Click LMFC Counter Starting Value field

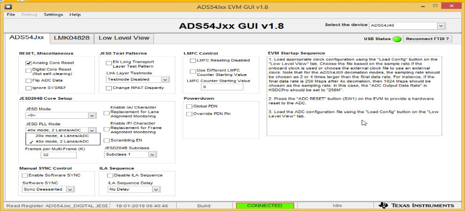tap(222, 88)
